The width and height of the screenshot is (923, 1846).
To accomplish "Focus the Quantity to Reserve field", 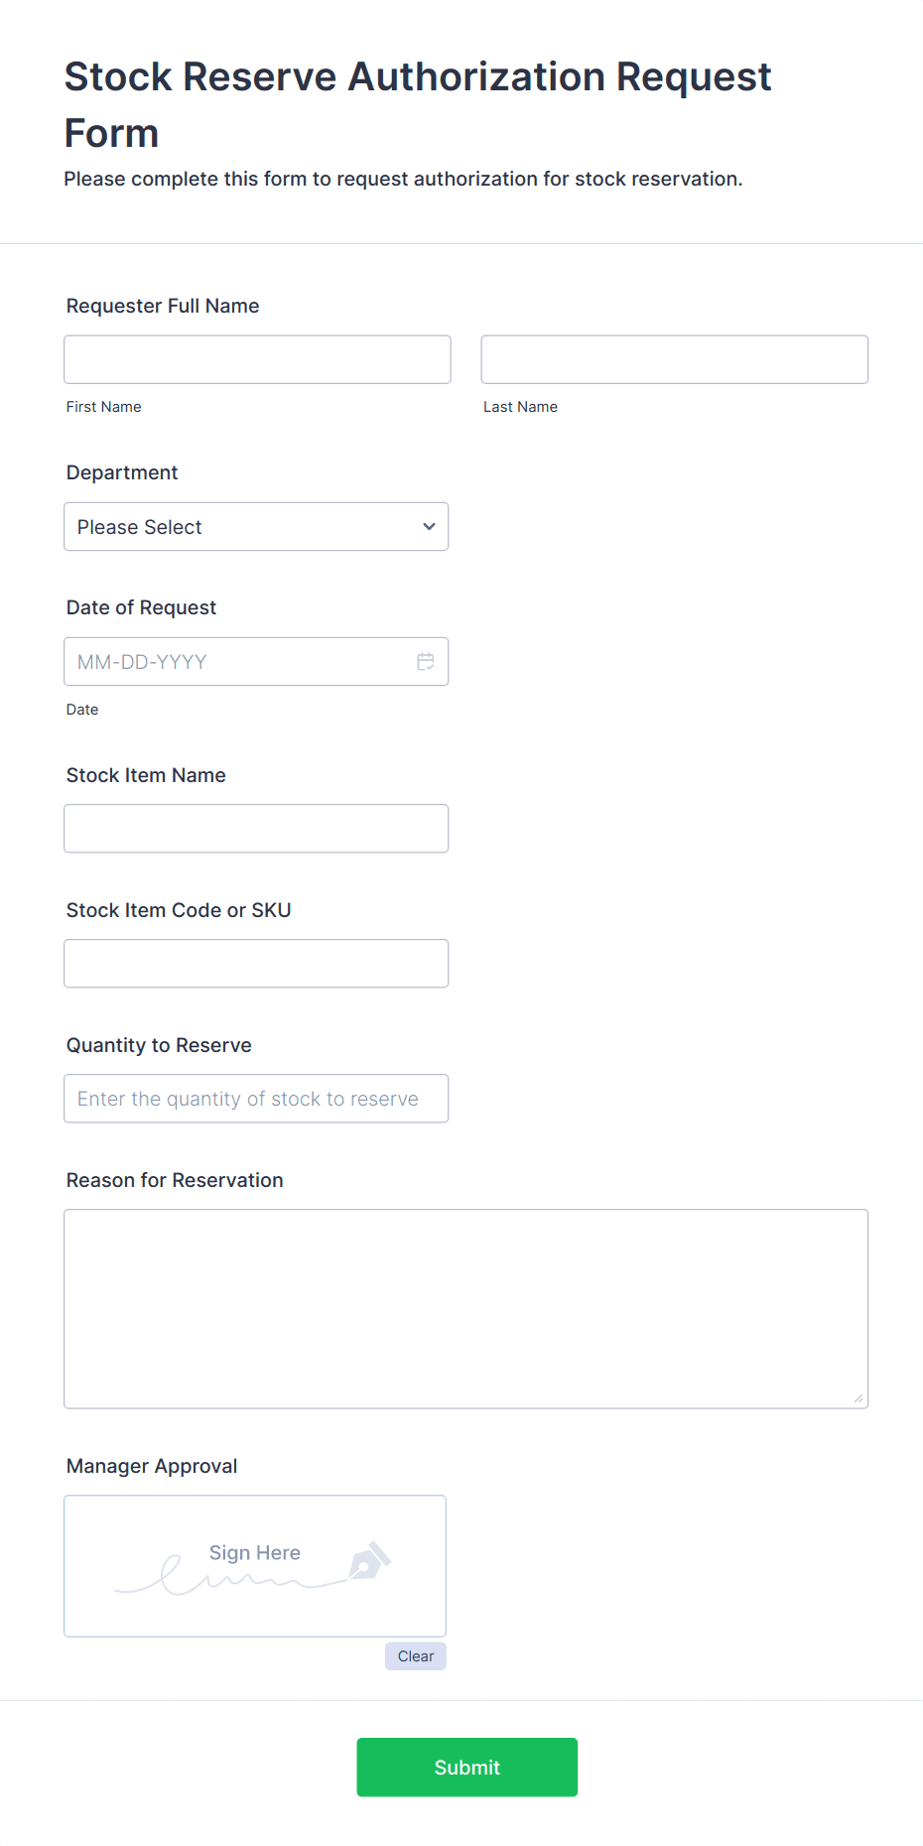I will [x=256, y=1099].
